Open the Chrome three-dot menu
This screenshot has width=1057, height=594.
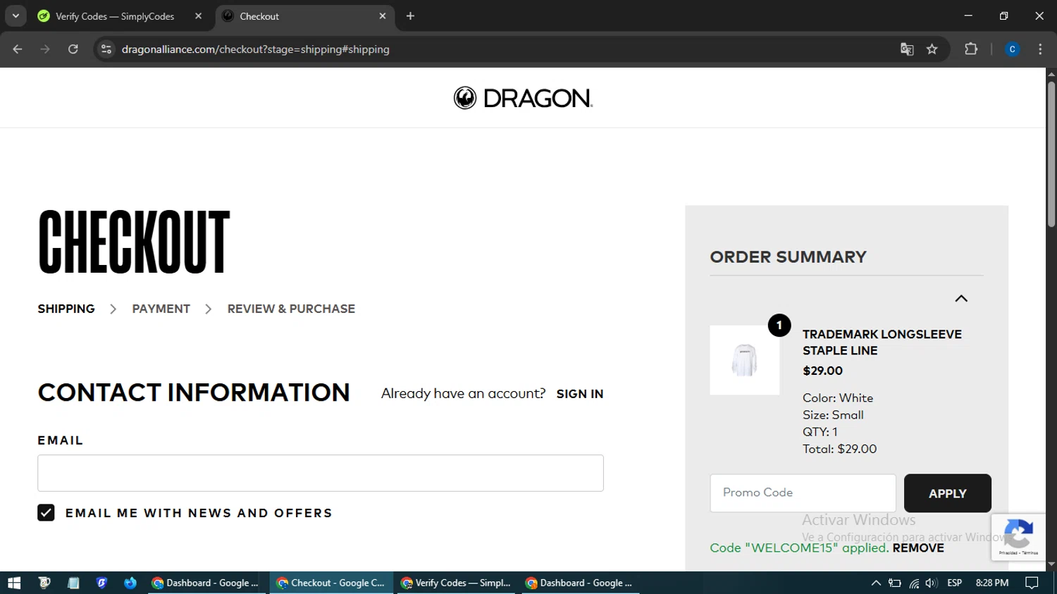pyautogui.click(x=1040, y=49)
